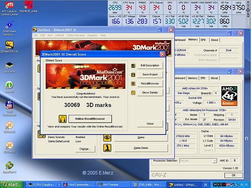Select the PRIME95_64Bit desktop icon

pos(29,7)
